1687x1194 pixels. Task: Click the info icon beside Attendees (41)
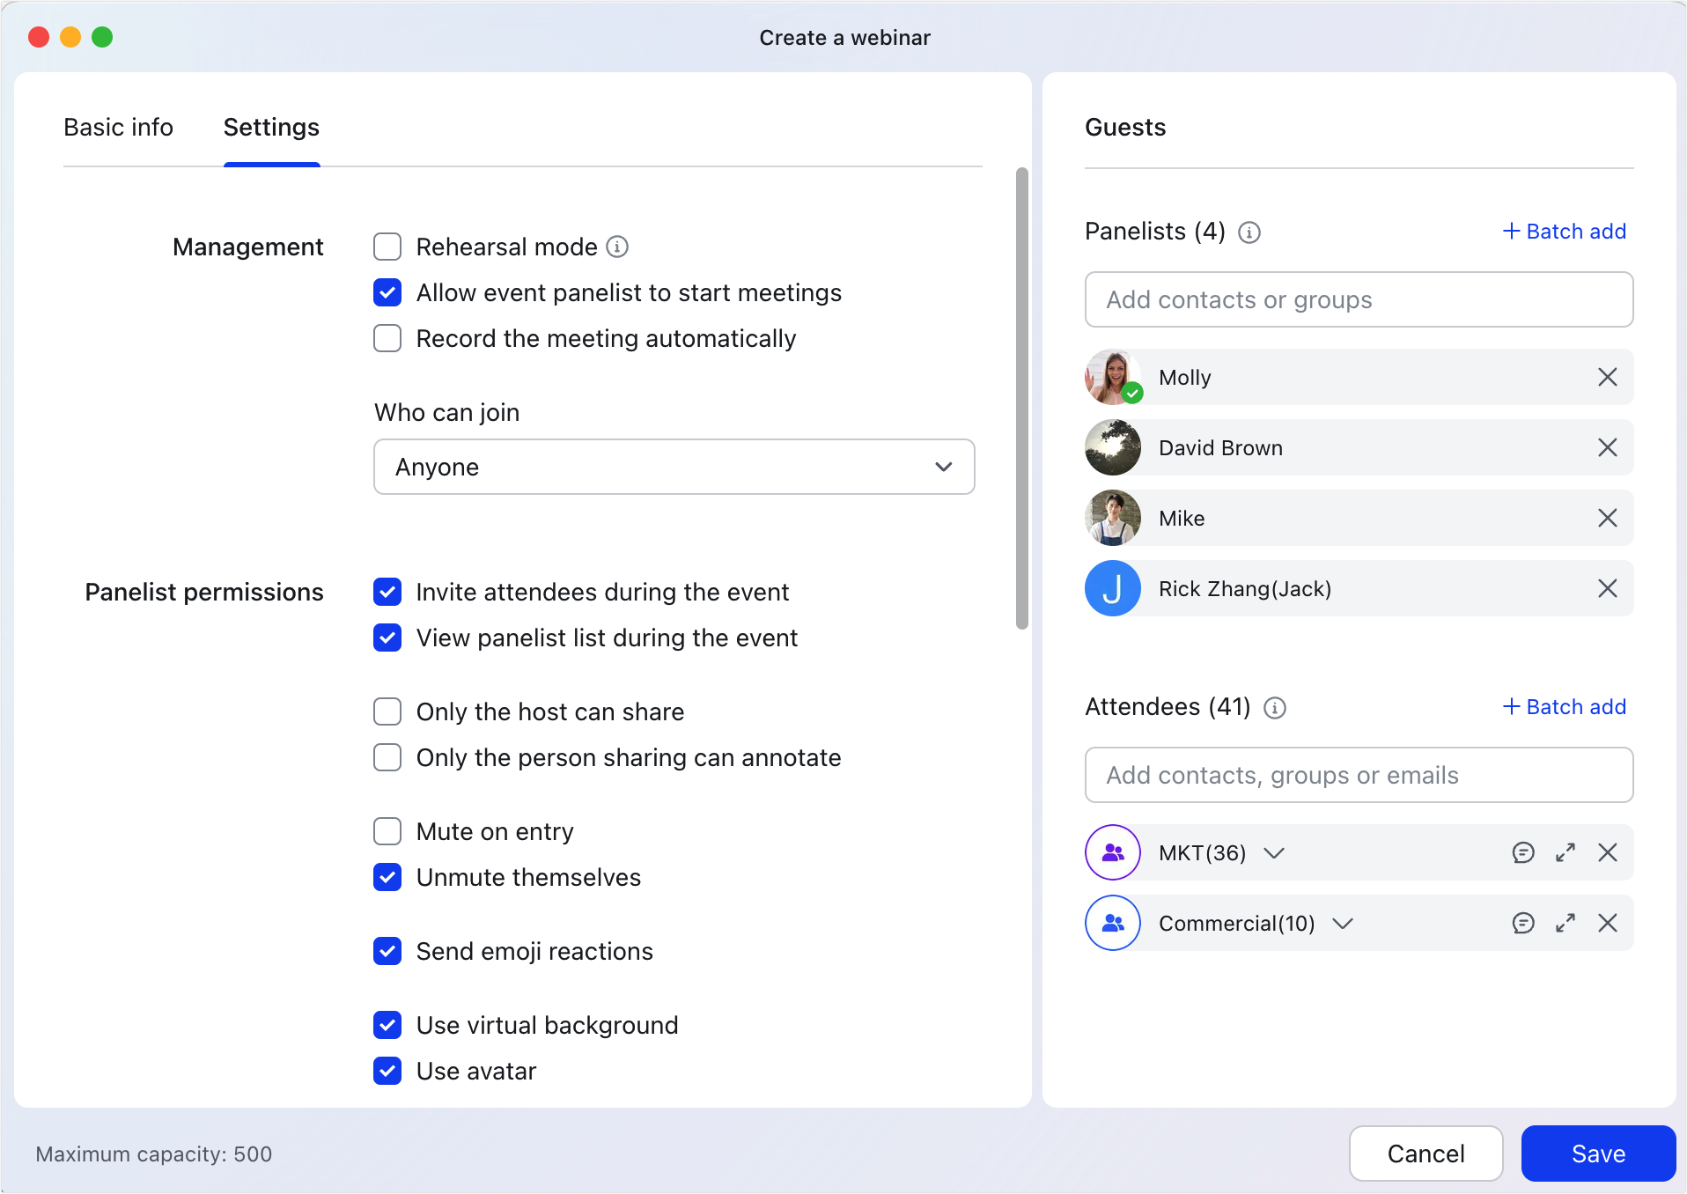click(1274, 707)
